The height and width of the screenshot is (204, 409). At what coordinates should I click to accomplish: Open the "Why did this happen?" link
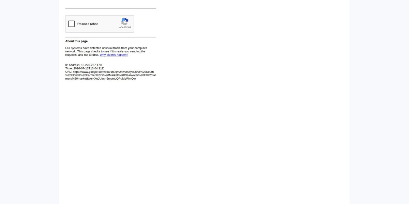114,55
